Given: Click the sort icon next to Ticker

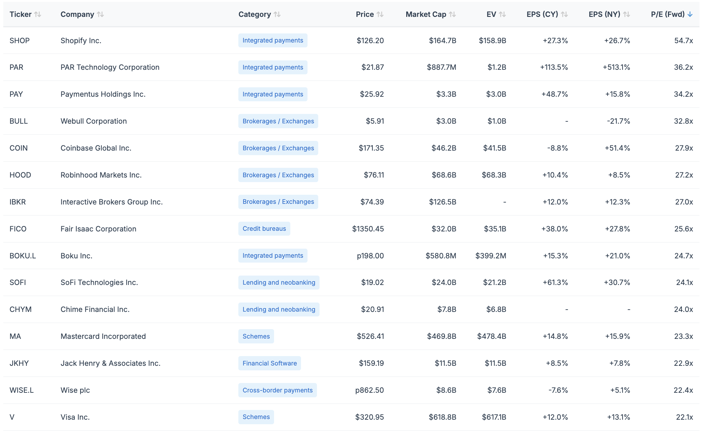Looking at the screenshot, I should click(38, 14).
